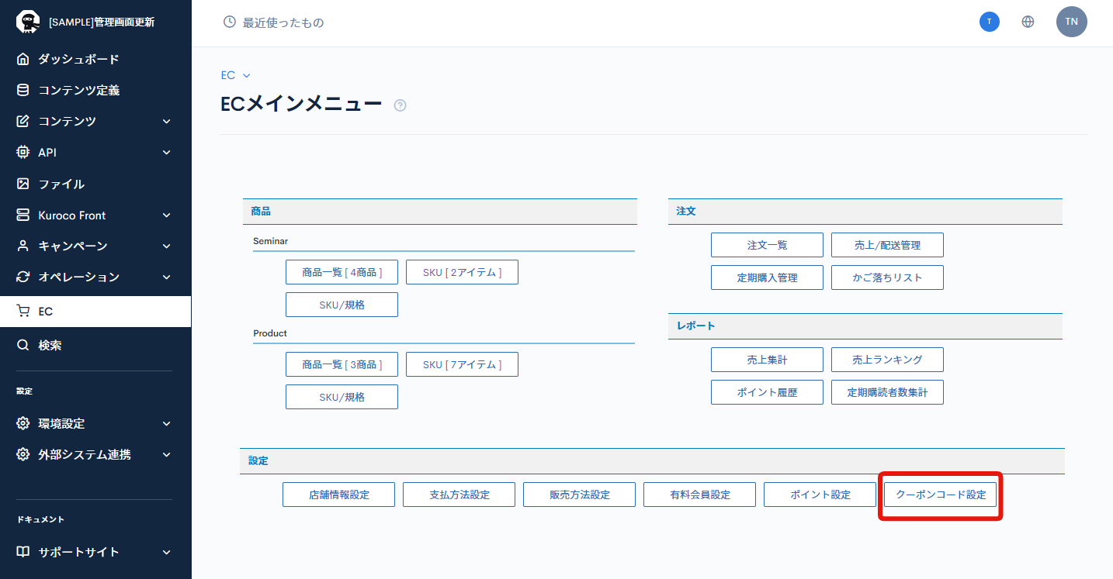Screen dimensions: 1113x579
Task: Click the blue T notification badge
Action: [989, 22]
